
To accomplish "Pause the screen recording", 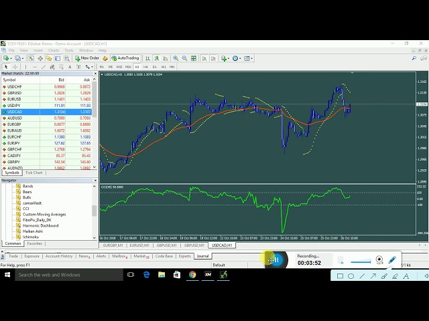I will point(274,260).
